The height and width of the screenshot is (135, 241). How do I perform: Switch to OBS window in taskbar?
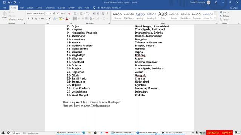tap(173, 133)
